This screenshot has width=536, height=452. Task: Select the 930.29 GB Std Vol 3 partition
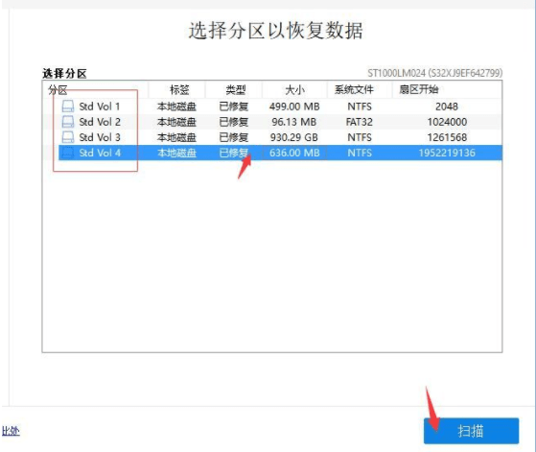tap(272, 137)
